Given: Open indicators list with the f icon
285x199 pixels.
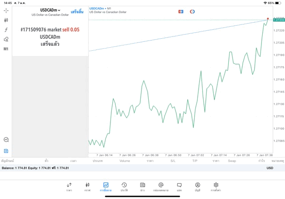Looking at the screenshot, I should tap(6, 30).
